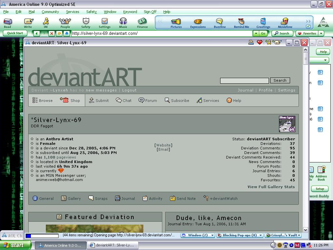333x250 pixels.
Task: Open the Finance money icon
Action: pyautogui.click(x=142, y=23)
